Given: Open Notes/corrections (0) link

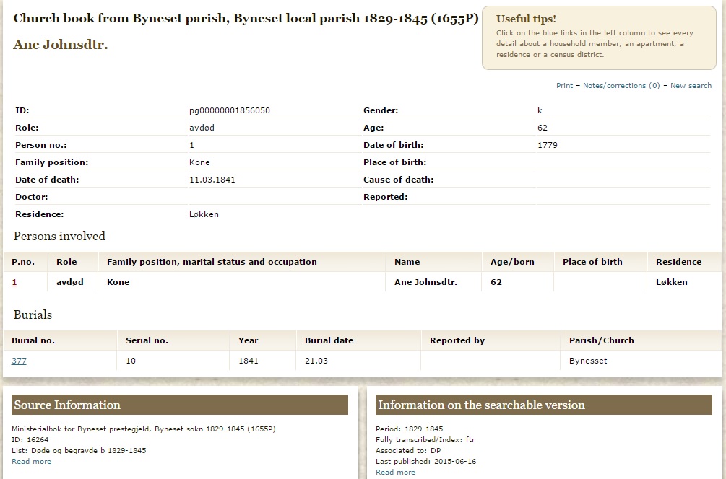Looking at the screenshot, I should pyautogui.click(x=621, y=86).
